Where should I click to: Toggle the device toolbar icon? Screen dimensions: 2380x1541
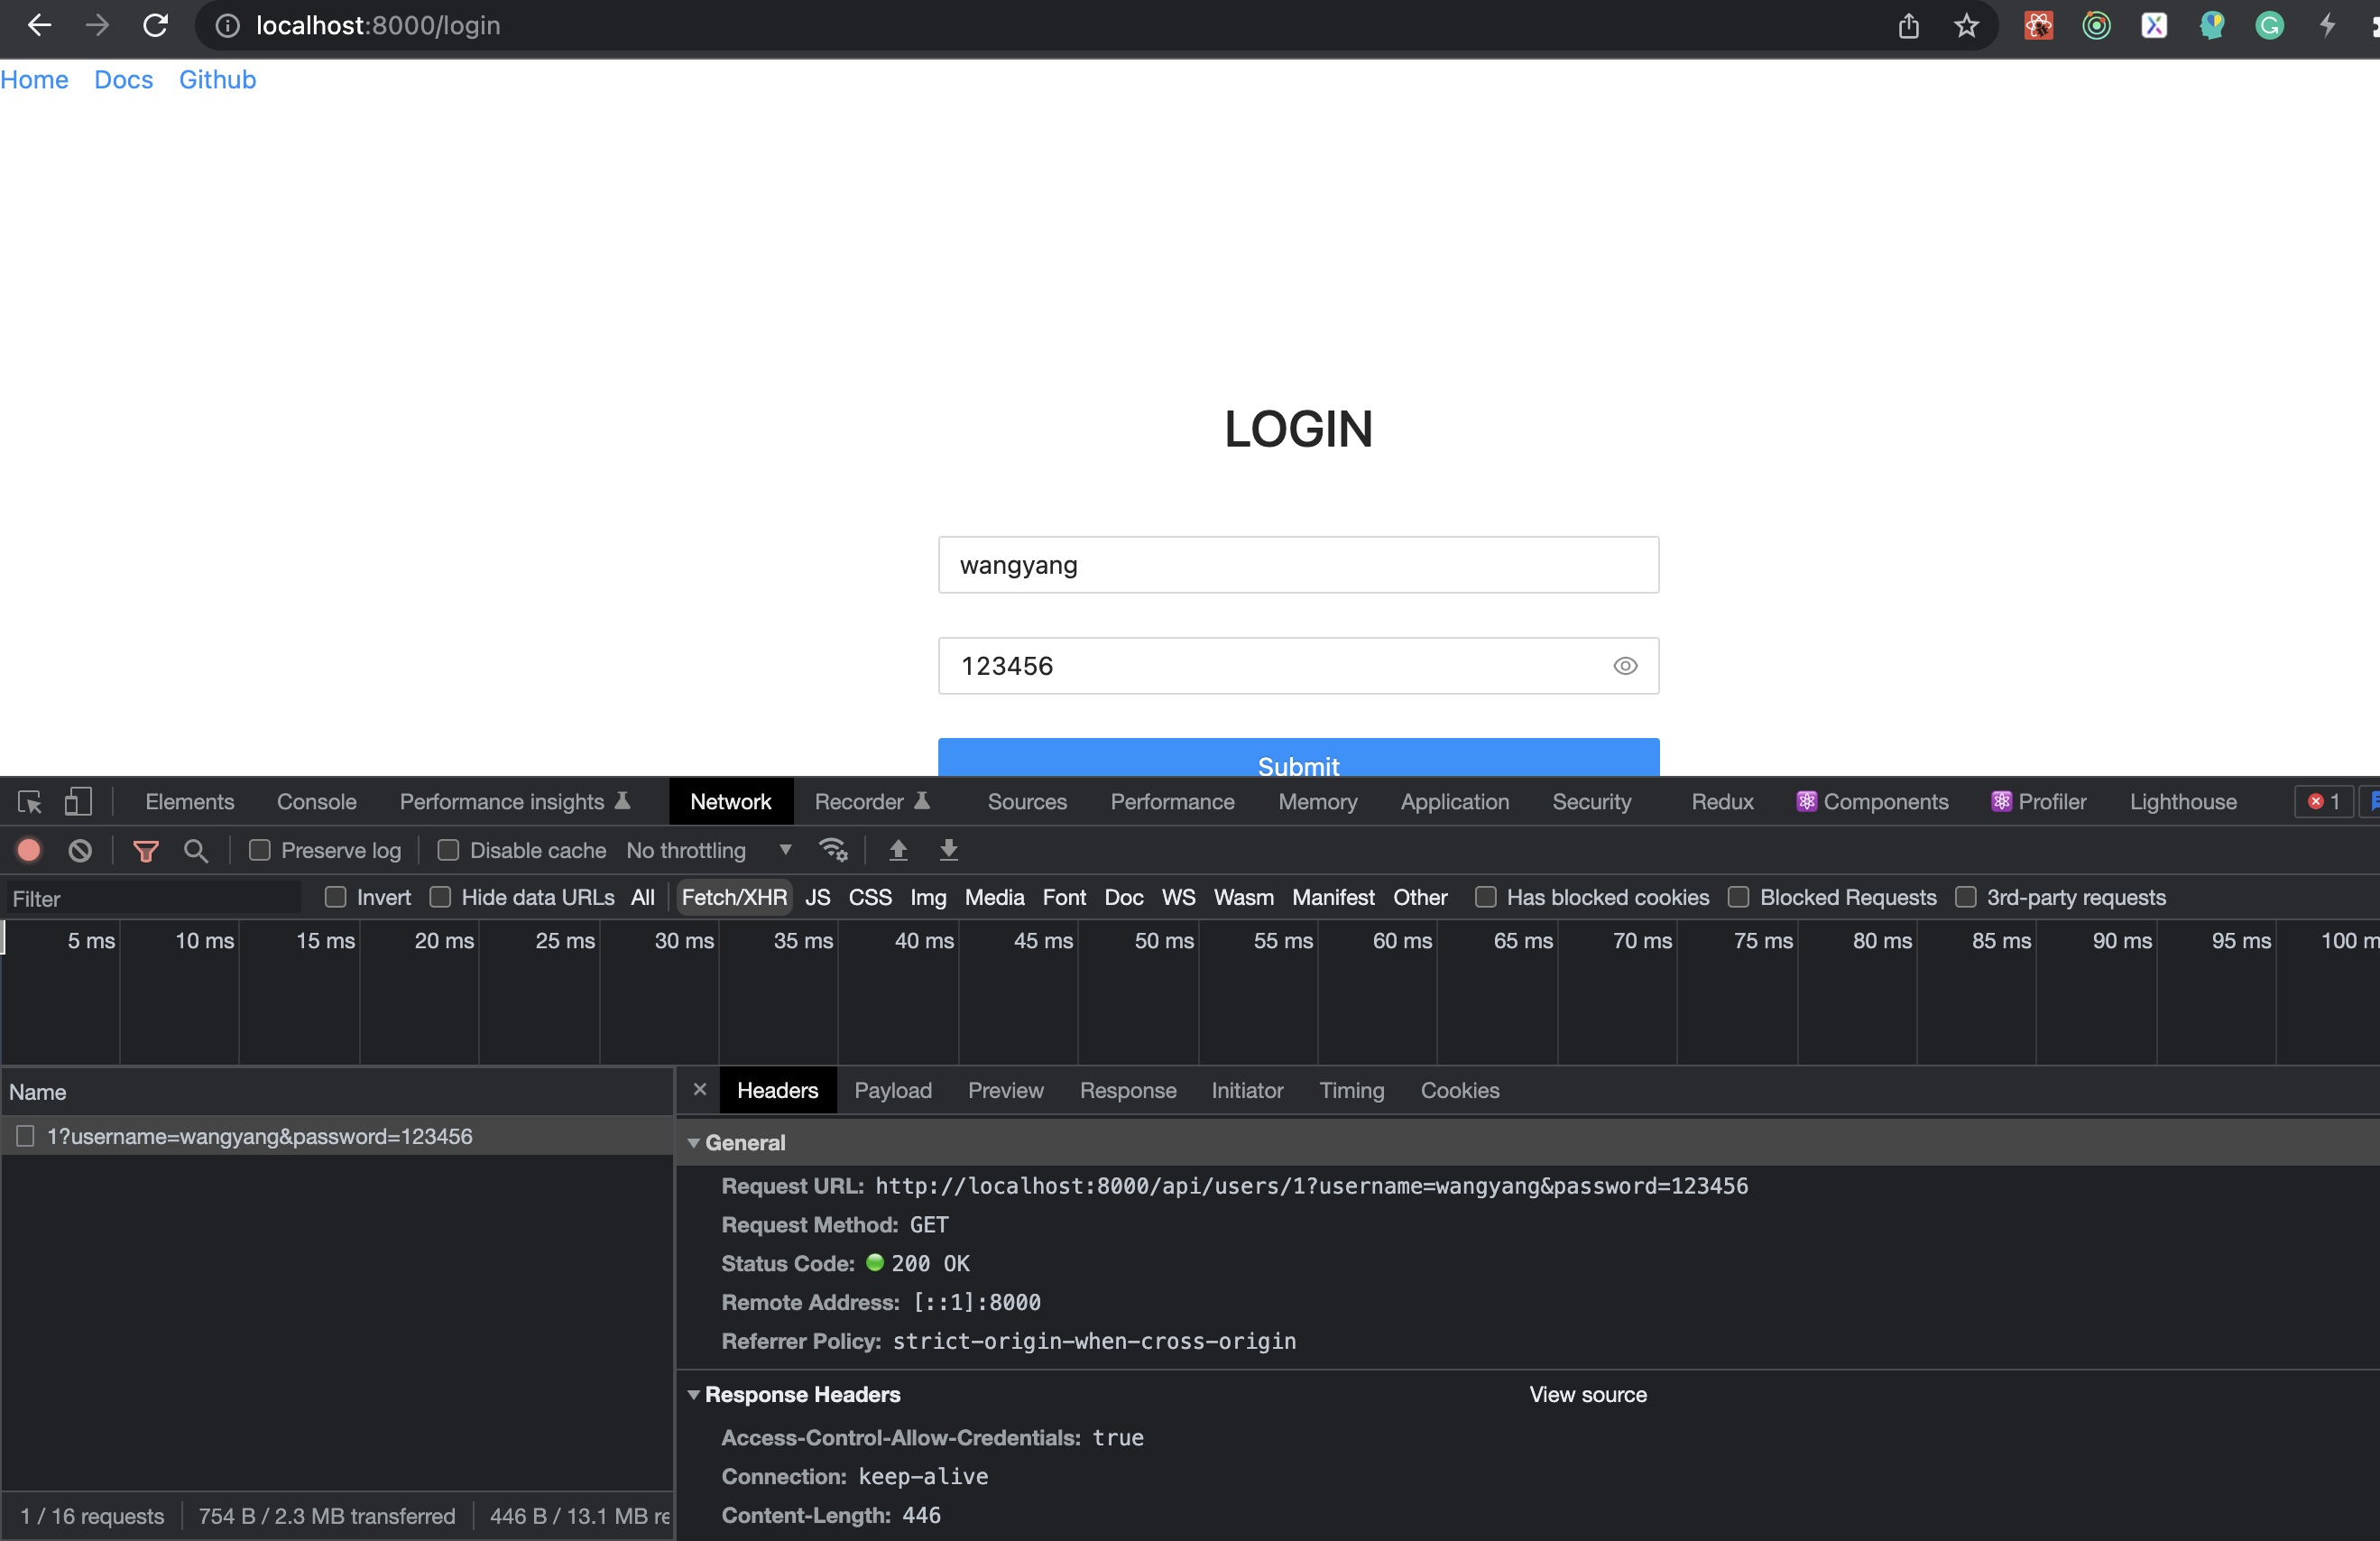pyautogui.click(x=78, y=802)
